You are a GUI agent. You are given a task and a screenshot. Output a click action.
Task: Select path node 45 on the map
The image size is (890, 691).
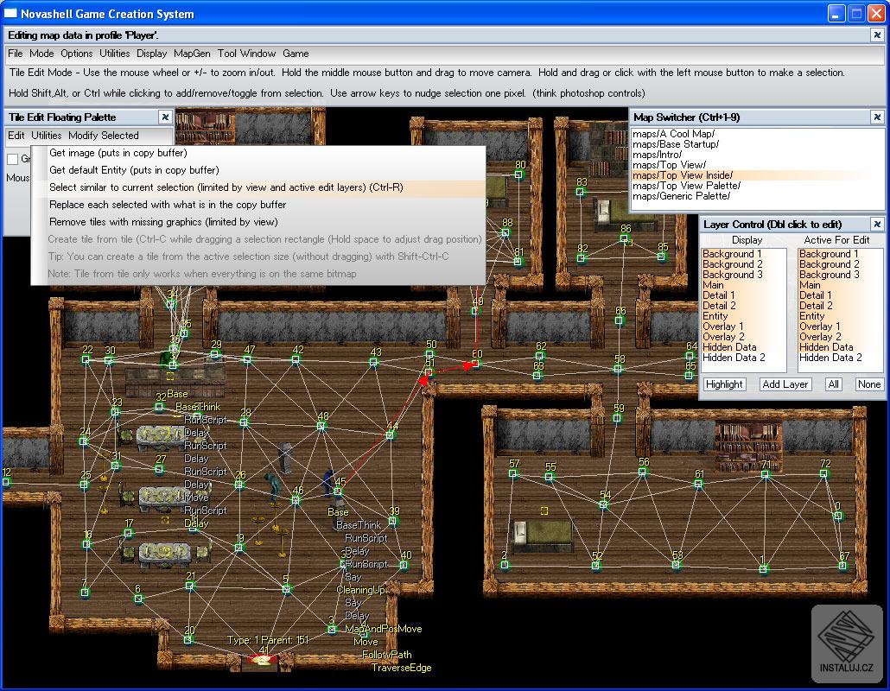tap(339, 491)
